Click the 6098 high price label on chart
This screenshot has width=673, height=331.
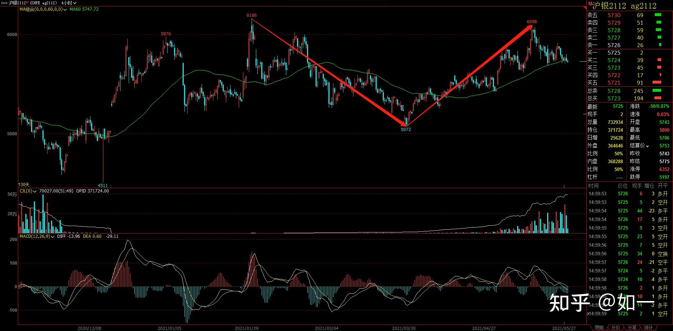[532, 22]
